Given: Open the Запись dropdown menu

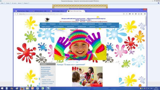Looking at the screenshot, I should click(x=20, y=3).
